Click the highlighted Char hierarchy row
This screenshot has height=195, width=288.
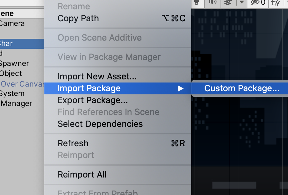[6, 43]
